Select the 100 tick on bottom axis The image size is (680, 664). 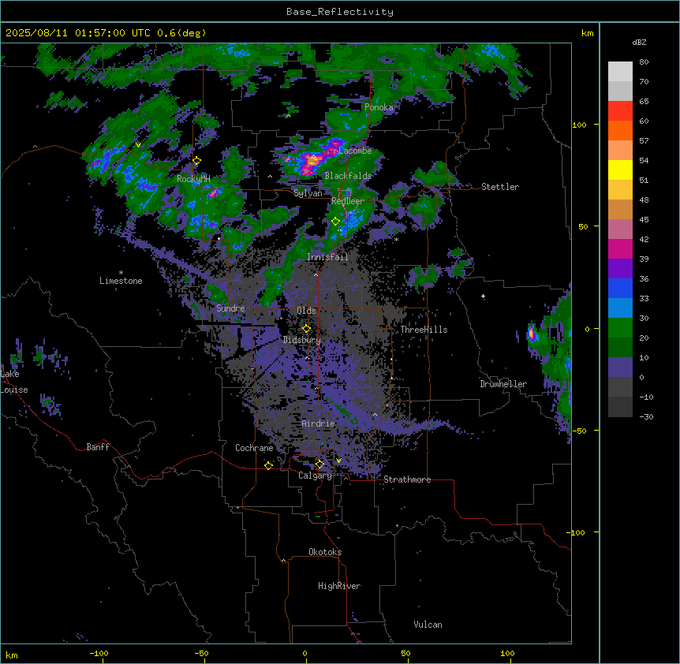click(x=507, y=653)
